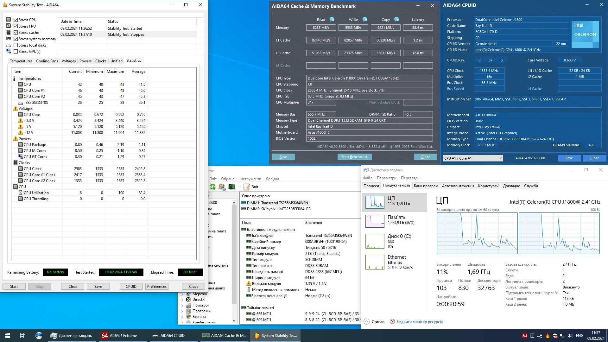The height and width of the screenshot is (342, 608).
Task: Click the Відкрити монітор ресурсів icon in Task Manager
Action: [x=392, y=322]
